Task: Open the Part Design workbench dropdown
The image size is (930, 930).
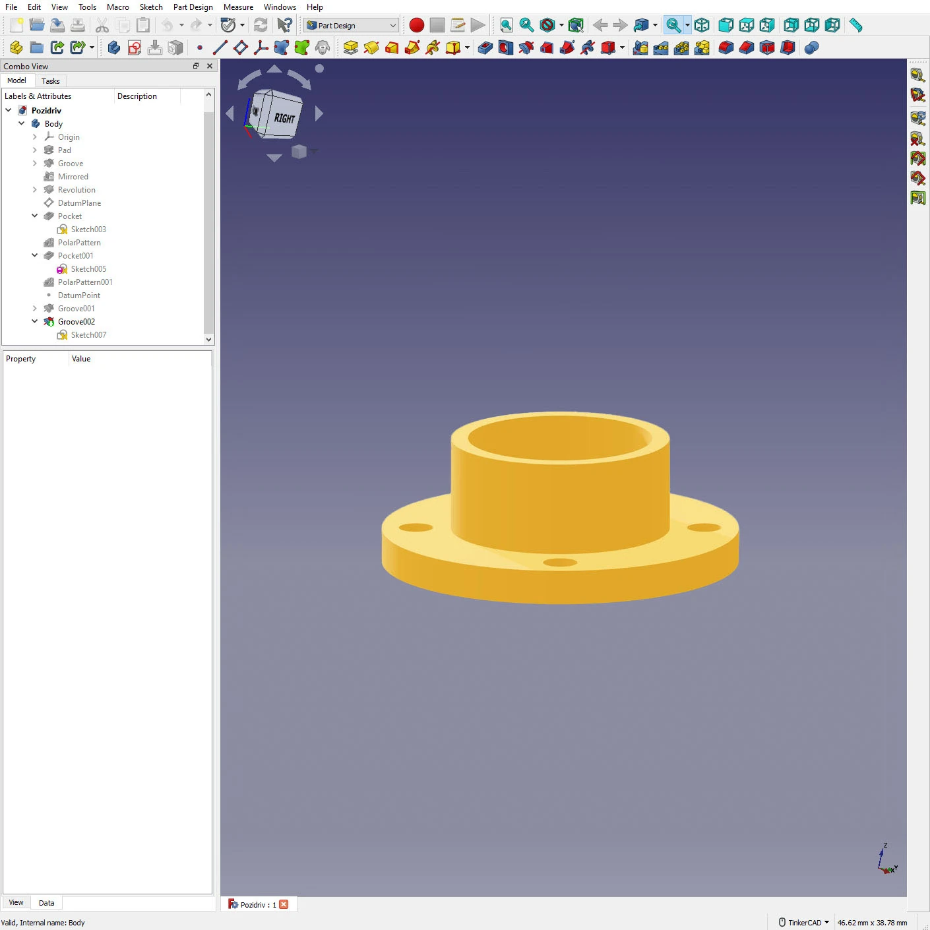Action: pyautogui.click(x=352, y=26)
